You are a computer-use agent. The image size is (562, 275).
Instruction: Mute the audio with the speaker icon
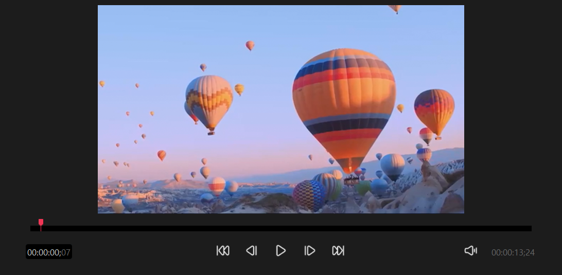(x=470, y=251)
